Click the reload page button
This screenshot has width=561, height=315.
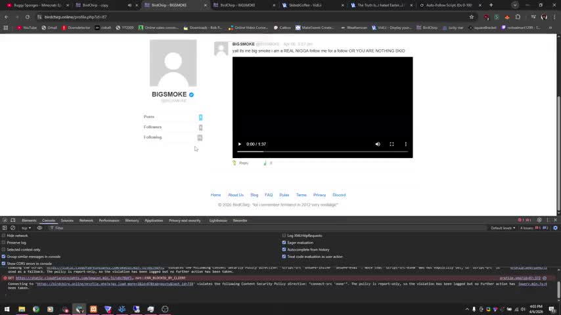(27, 16)
